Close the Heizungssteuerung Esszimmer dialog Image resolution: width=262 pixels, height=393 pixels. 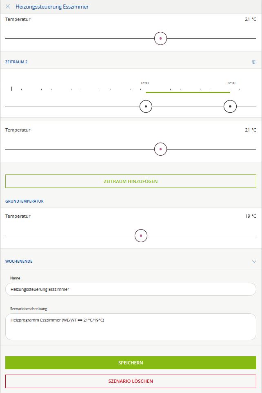[8, 7]
